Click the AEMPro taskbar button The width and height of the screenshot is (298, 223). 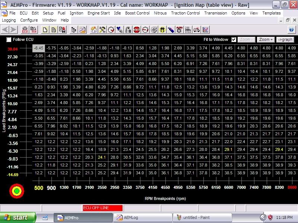tap(83, 217)
